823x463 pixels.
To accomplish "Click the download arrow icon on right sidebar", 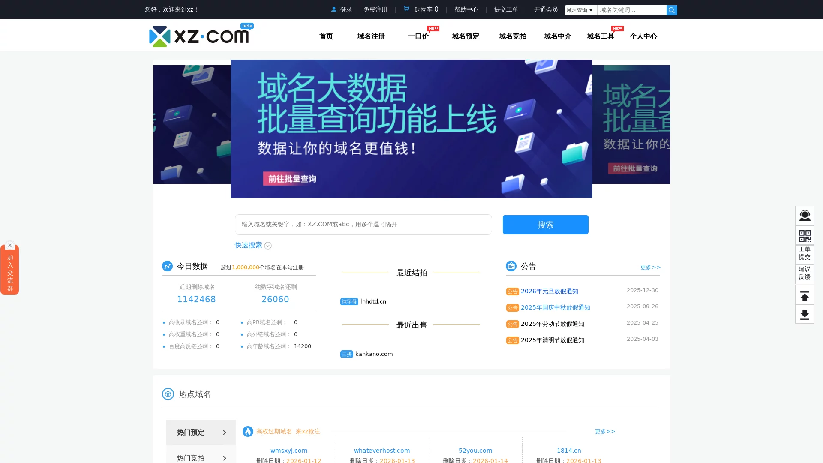I will [805, 314].
